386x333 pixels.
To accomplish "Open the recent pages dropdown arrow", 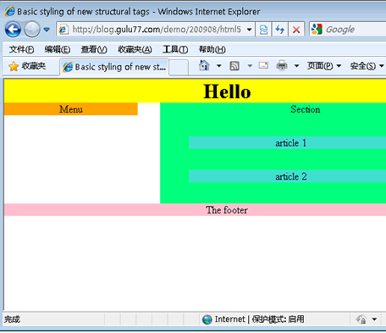I will [x=47, y=30].
